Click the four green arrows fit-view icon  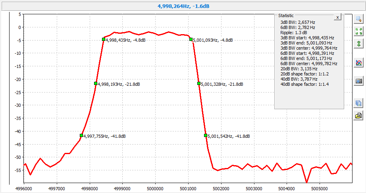click(358, 31)
